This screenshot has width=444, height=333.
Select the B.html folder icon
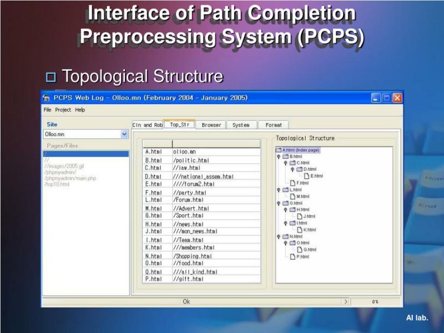tap(286, 156)
